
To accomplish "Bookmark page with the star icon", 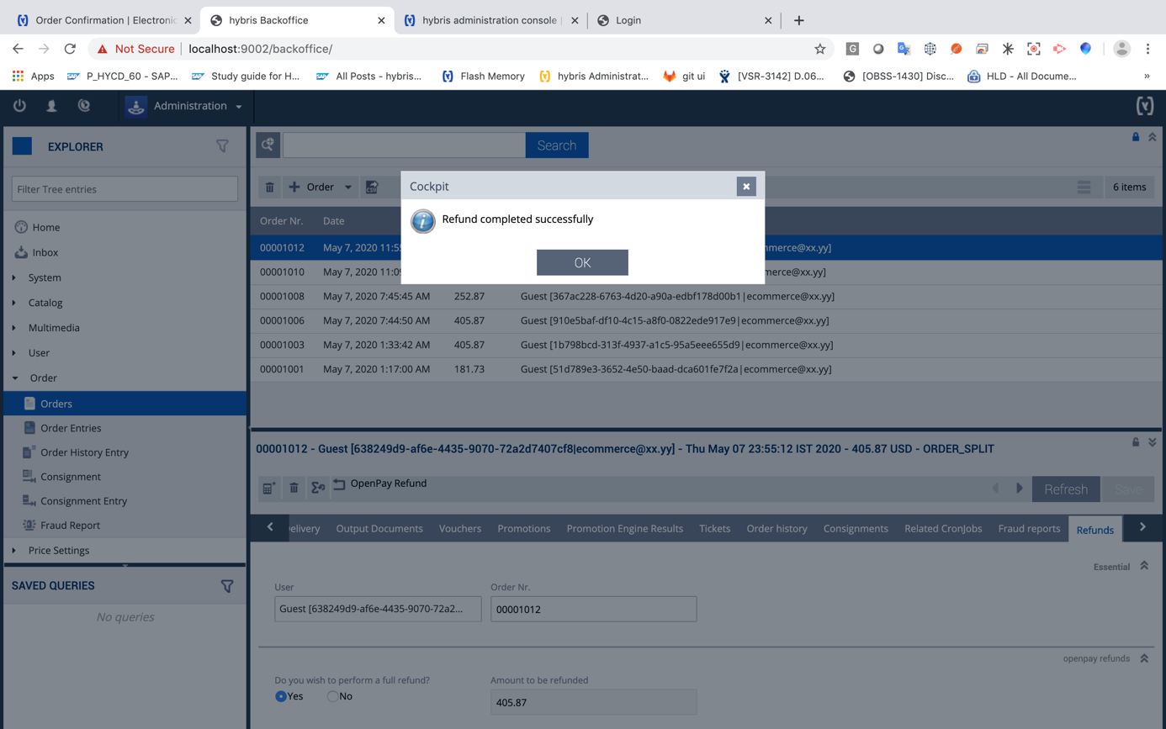I will click(819, 49).
